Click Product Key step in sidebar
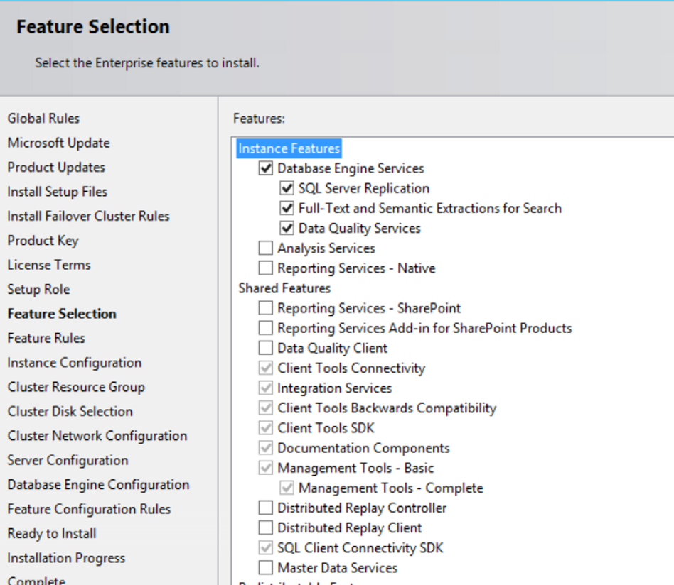The image size is (674, 585). pyautogui.click(x=43, y=241)
